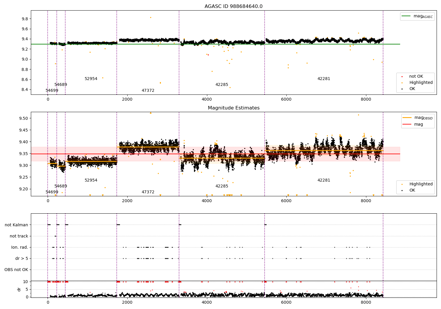Image resolution: width=441 pixels, height=309 pixels.
Task: Click the y-axis tick label 9.6
Action: pos(25,29)
